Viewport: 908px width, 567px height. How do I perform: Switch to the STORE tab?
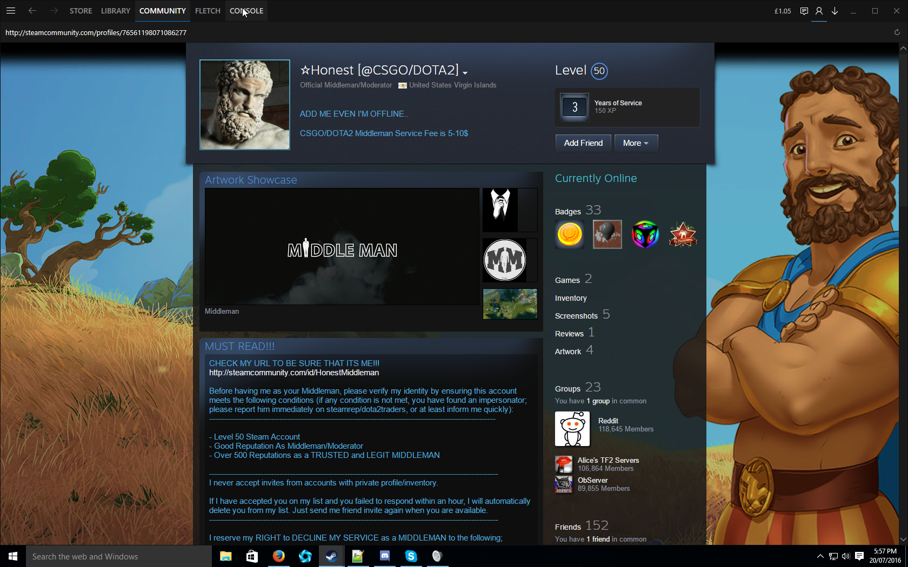[x=81, y=11]
